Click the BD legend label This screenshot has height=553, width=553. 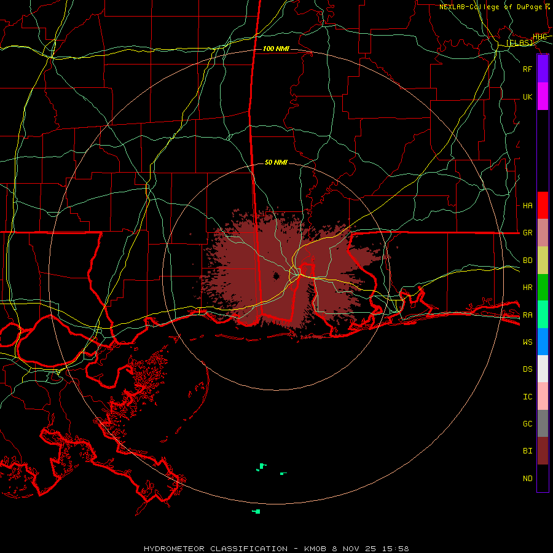[x=527, y=261]
